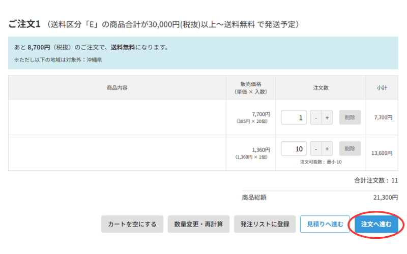Decrease quantity of the 1,360円 item
407x254 pixels.
(316, 149)
